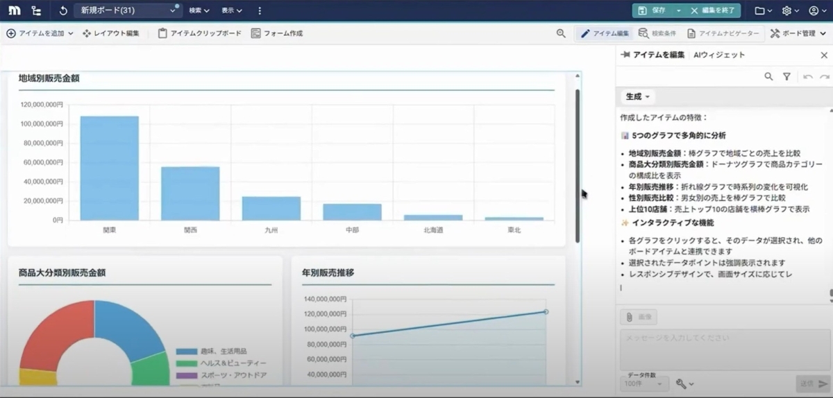Click the 関西 bar in the regional sales chart
This screenshot has width=833, height=398.
click(x=190, y=193)
